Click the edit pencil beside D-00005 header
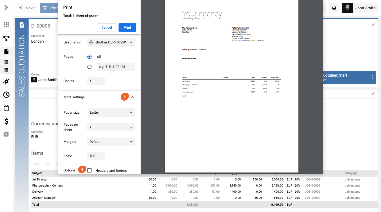The image size is (381, 212). (x=374, y=24)
